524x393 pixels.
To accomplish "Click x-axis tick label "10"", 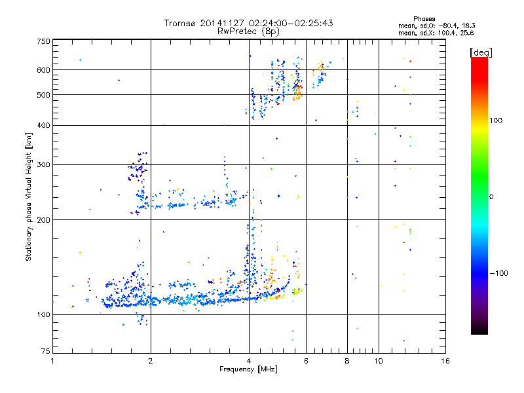I will tap(379, 361).
